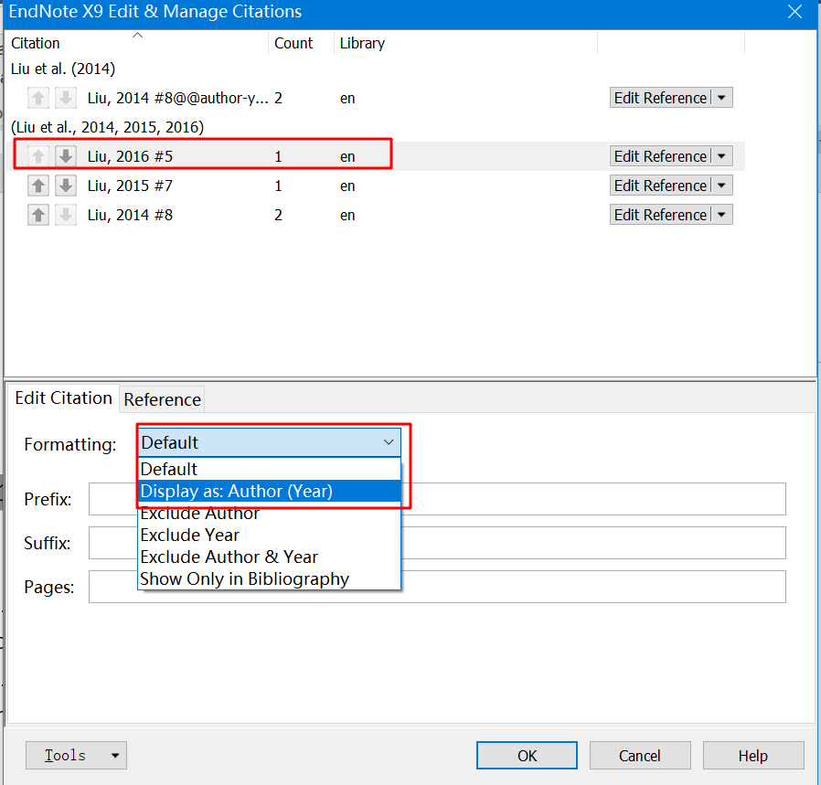The image size is (821, 785).
Task: Click the Cancel button
Action: pyautogui.click(x=640, y=755)
